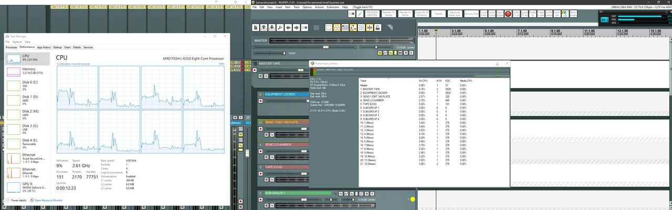Switch to Task Manager App history tab

(44, 47)
